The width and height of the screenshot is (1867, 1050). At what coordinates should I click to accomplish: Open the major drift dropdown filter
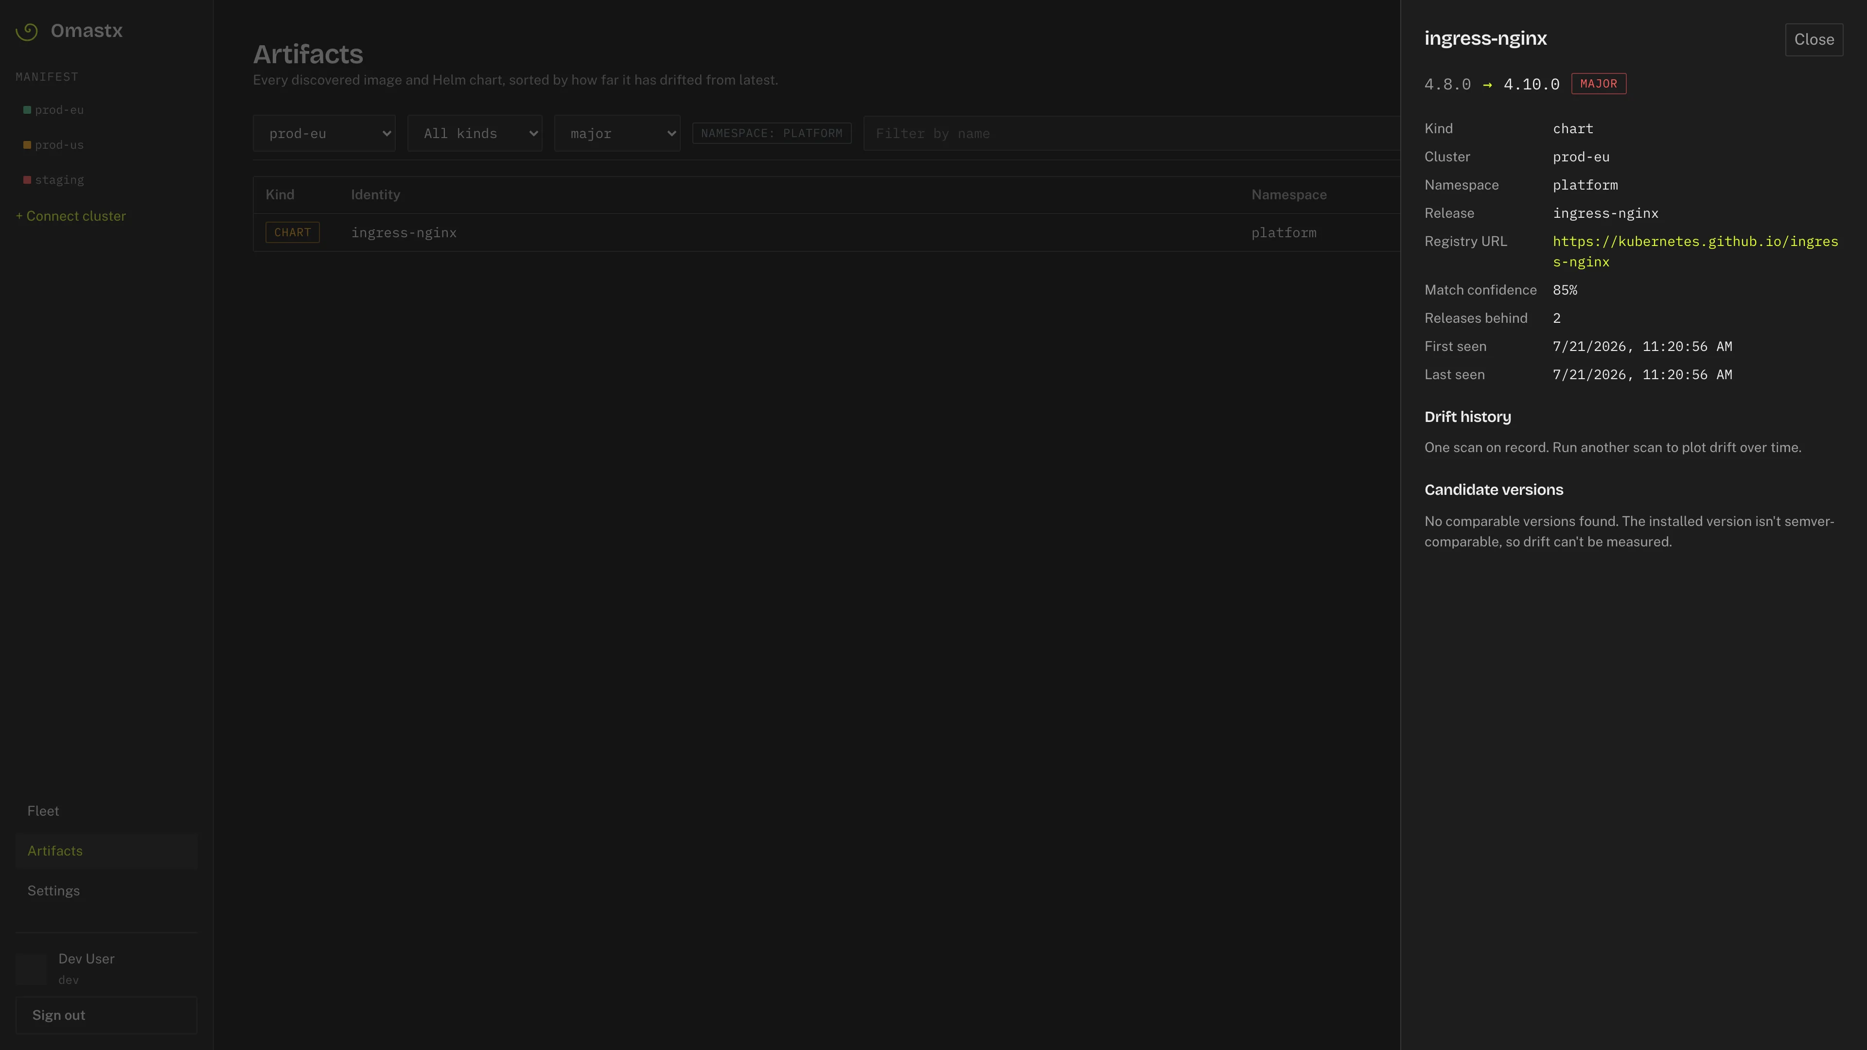617,133
